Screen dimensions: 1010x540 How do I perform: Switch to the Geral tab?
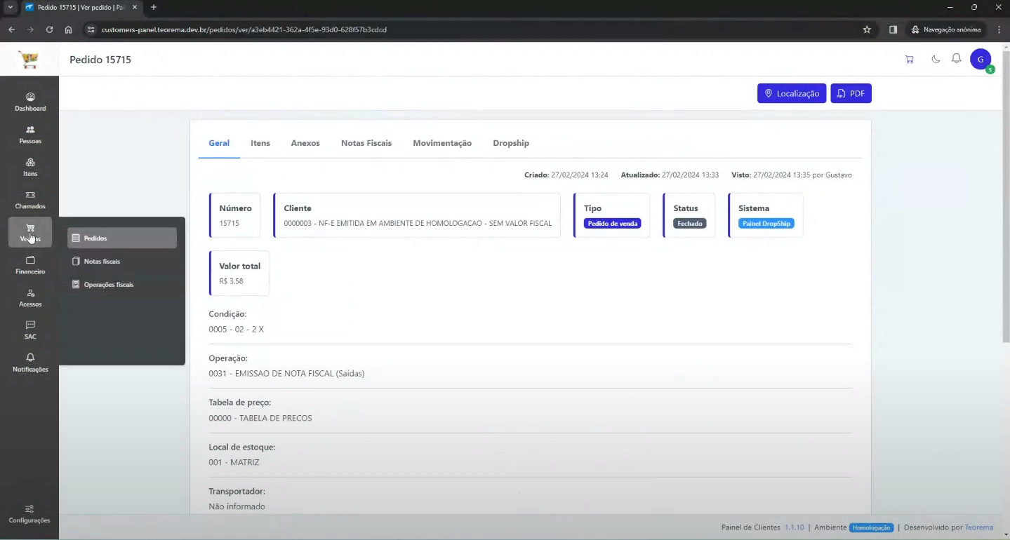[219, 143]
